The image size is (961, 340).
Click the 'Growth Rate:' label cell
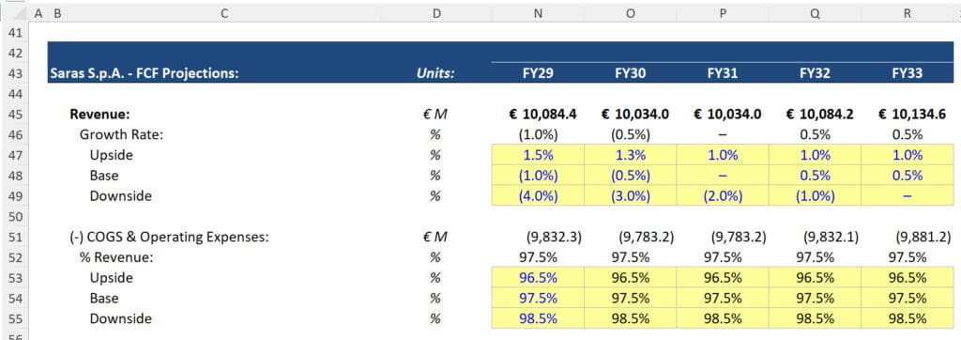pyautogui.click(x=121, y=135)
